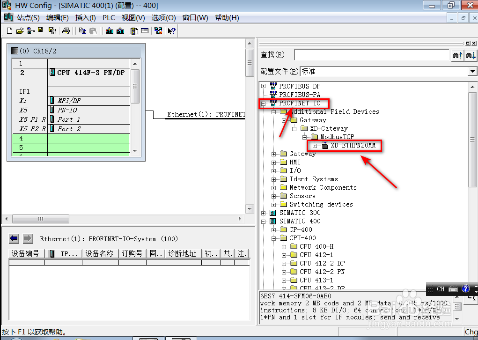This screenshot has width=478, height=340.
Task: Click the Print icon in toolbar
Action: click(66, 31)
